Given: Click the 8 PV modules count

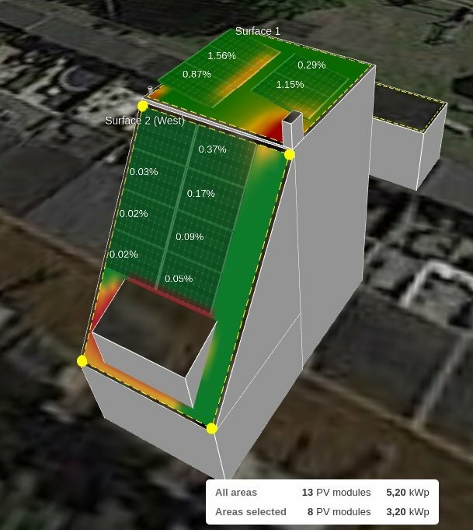Looking at the screenshot, I should [x=339, y=512].
